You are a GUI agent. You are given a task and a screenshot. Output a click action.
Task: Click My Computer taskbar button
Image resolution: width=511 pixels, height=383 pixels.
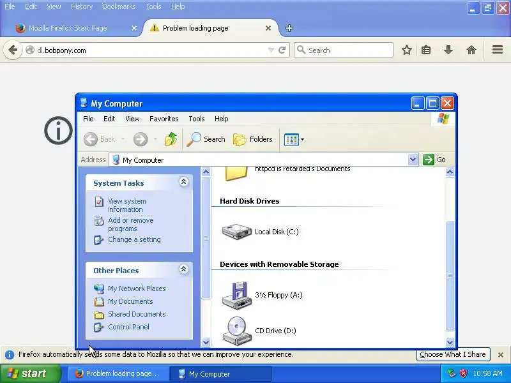[x=220, y=374]
